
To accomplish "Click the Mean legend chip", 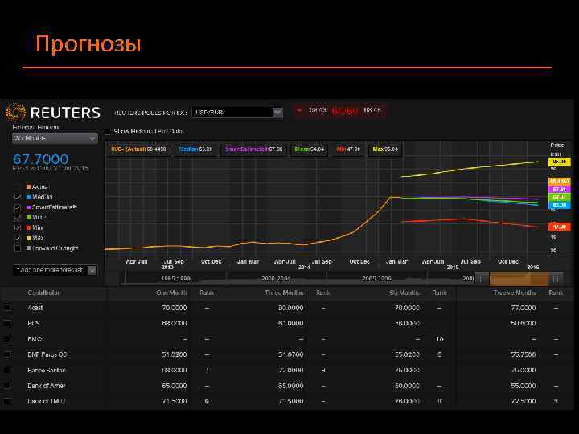I will (310, 149).
